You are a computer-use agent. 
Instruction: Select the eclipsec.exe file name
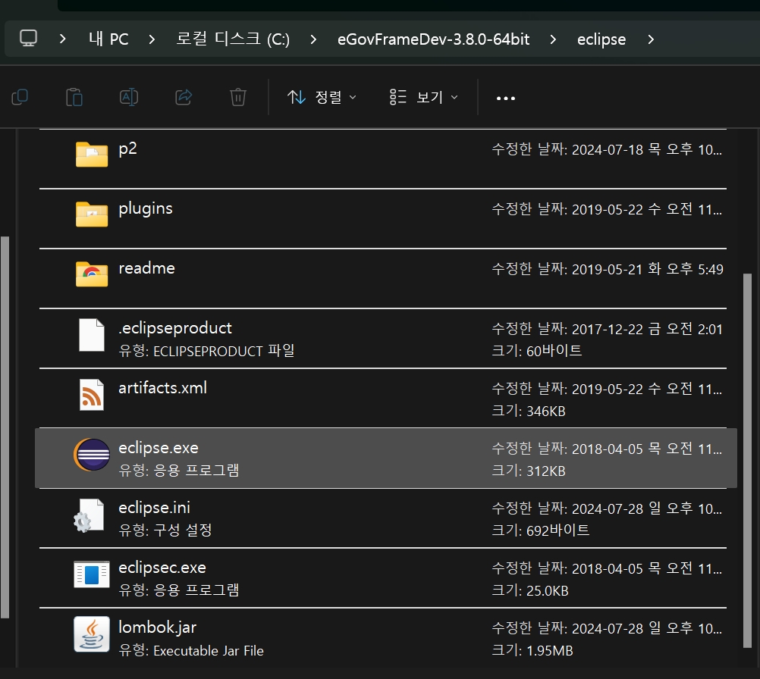click(162, 568)
